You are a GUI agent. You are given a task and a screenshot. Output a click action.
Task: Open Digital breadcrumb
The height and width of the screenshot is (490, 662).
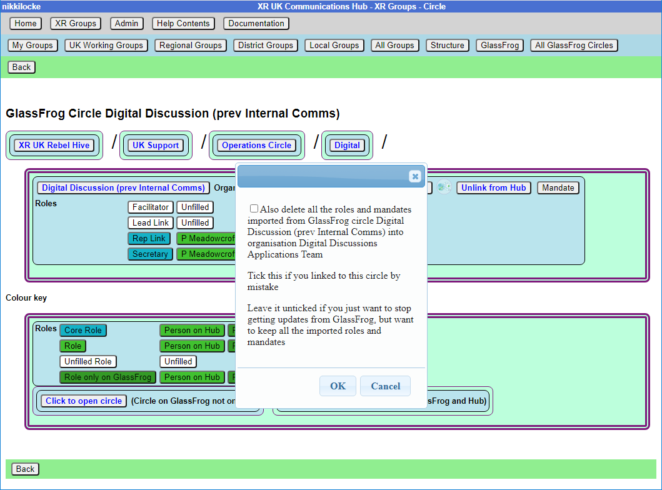[x=347, y=145]
